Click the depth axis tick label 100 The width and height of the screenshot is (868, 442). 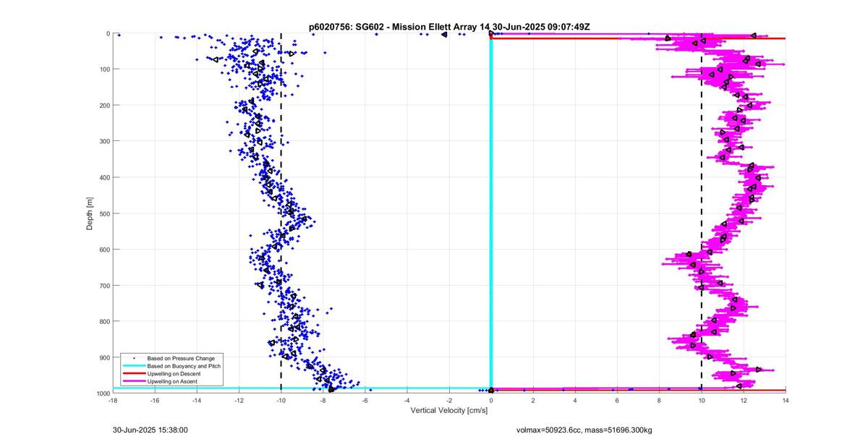coord(104,69)
